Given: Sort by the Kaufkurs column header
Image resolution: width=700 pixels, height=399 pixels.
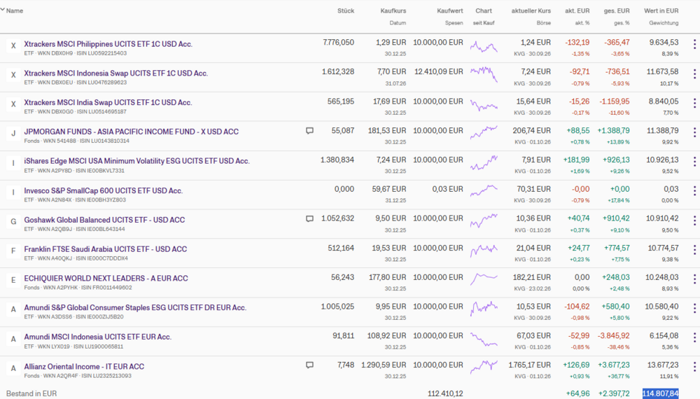Looking at the screenshot, I should [393, 10].
